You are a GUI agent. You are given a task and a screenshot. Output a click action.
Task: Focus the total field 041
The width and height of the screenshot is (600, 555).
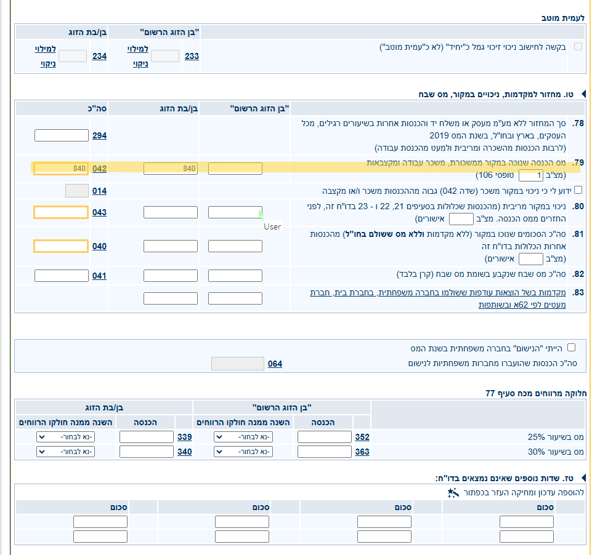click(62, 276)
